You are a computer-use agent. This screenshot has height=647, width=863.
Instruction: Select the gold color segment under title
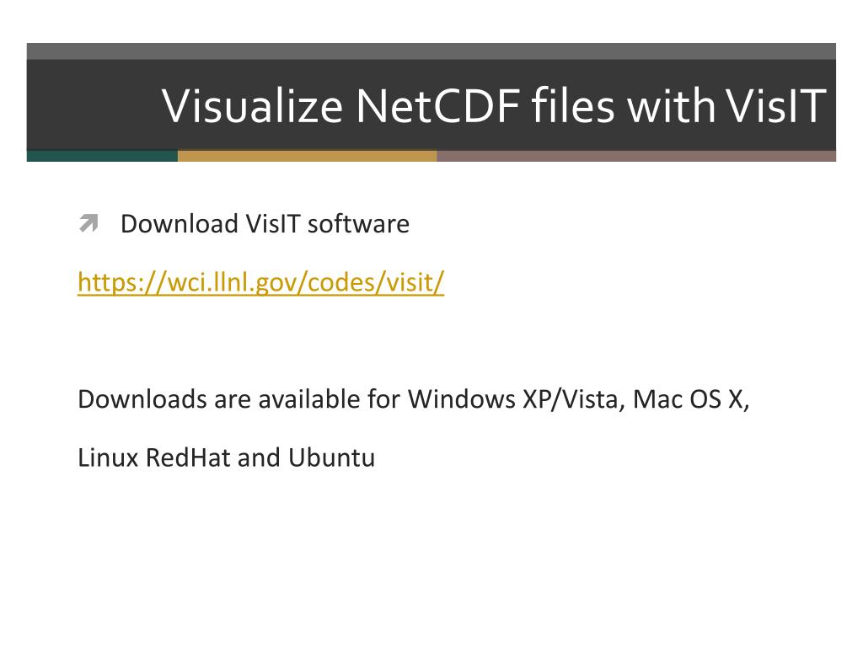point(307,156)
